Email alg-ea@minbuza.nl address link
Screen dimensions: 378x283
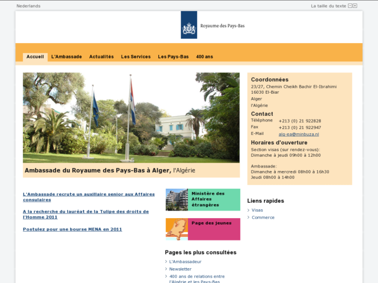coord(299,134)
